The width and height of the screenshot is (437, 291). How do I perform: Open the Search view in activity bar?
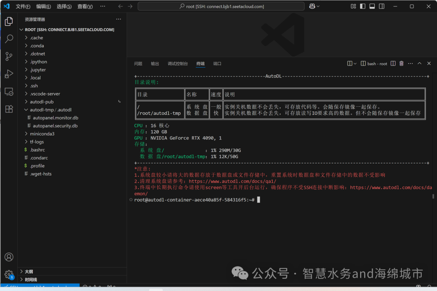[x=9, y=39]
